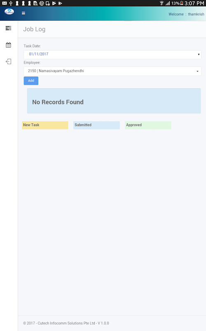Image resolution: width=206 pixels, height=331 pixels.
Task: Expand the Employee dropdown arrow
Action: click(x=197, y=71)
